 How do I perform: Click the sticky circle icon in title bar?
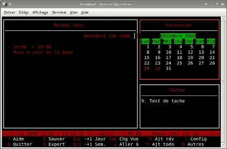click(10, 5)
